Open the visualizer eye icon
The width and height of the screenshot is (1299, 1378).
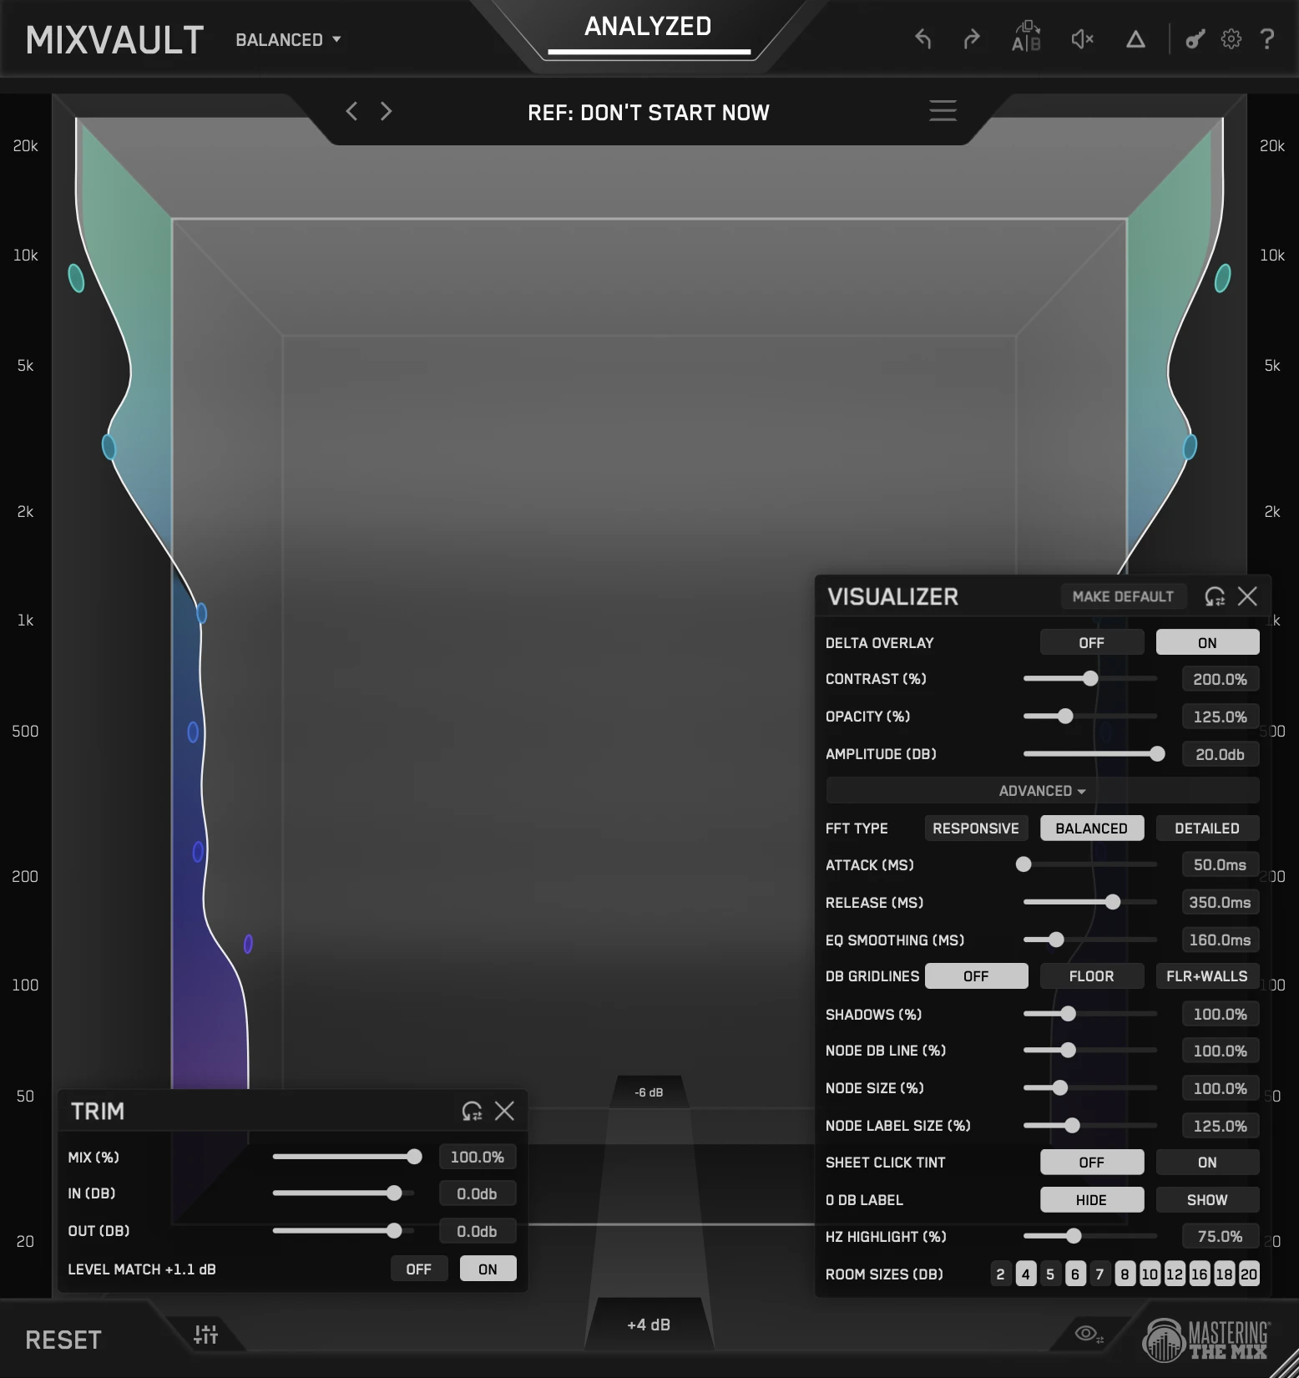coord(1089,1334)
